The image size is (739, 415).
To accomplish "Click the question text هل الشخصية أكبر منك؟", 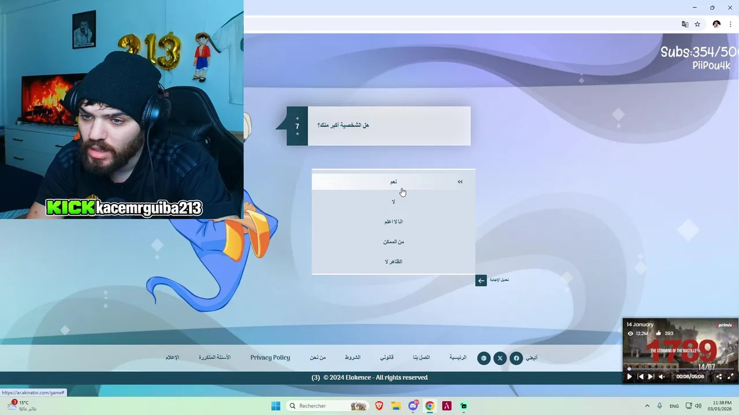I will 343,125.
